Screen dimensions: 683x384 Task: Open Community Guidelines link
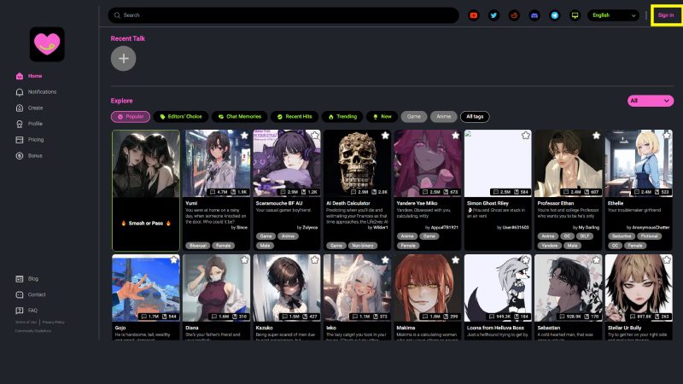tap(33, 331)
